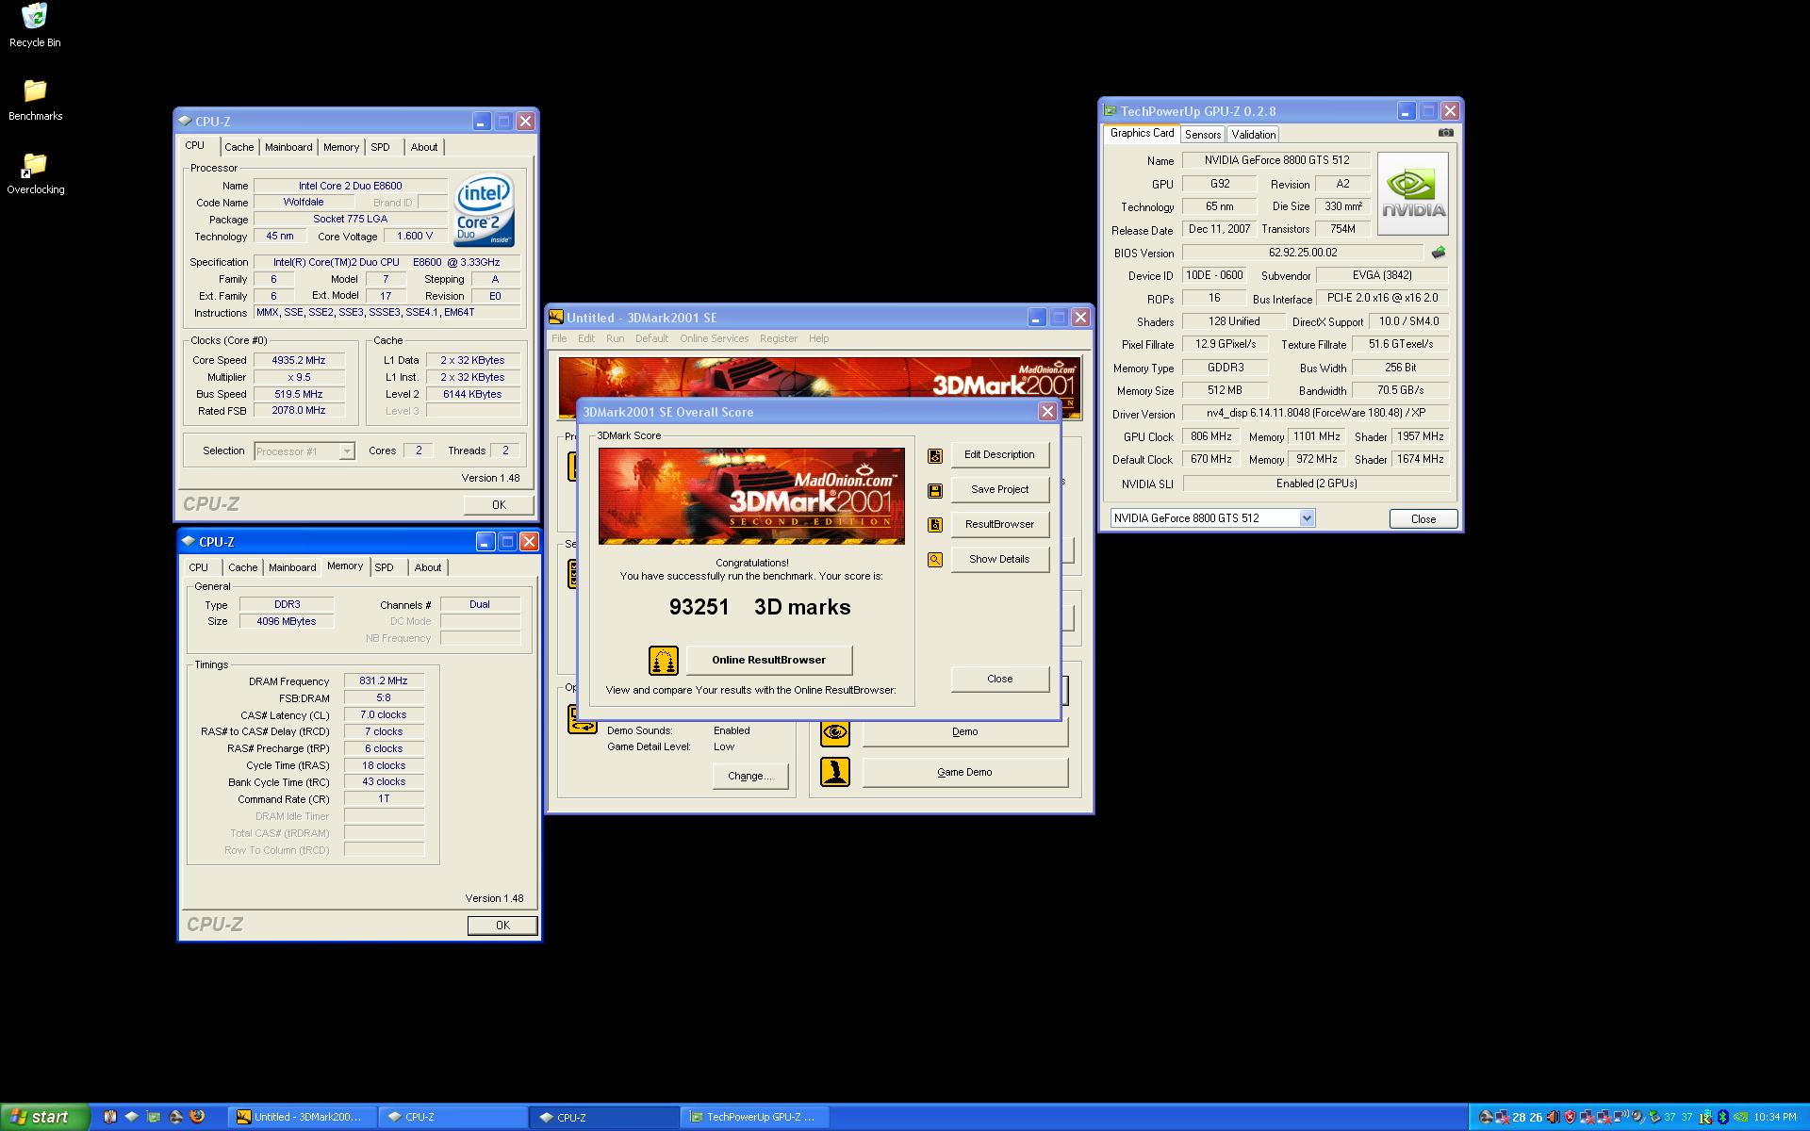Image resolution: width=1810 pixels, height=1131 pixels.
Task: Click the Save Project button
Action: point(999,490)
